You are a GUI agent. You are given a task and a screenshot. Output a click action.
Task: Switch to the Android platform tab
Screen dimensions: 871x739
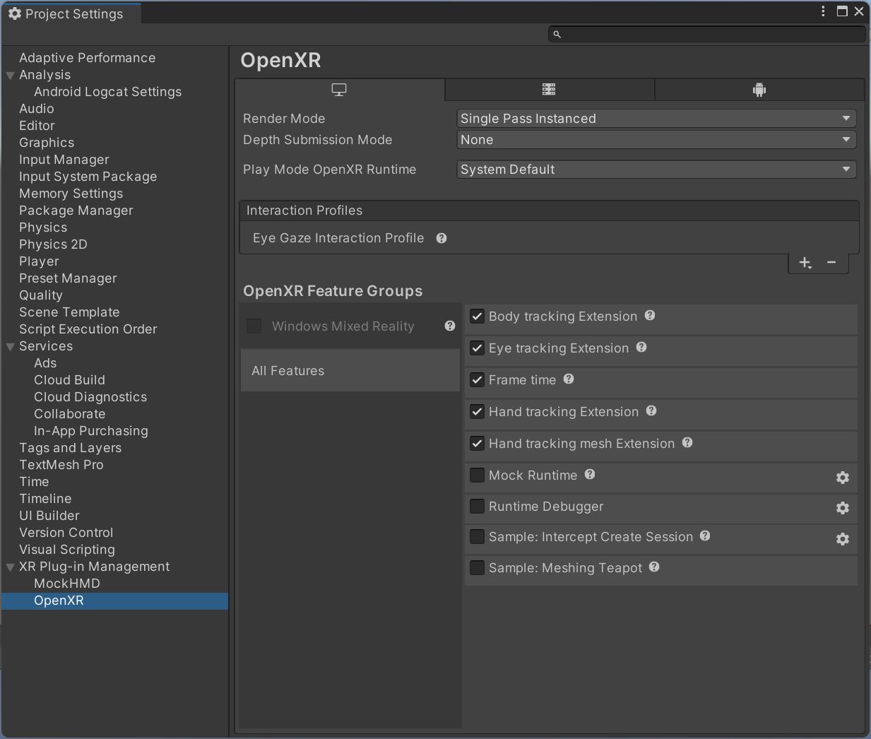(759, 90)
